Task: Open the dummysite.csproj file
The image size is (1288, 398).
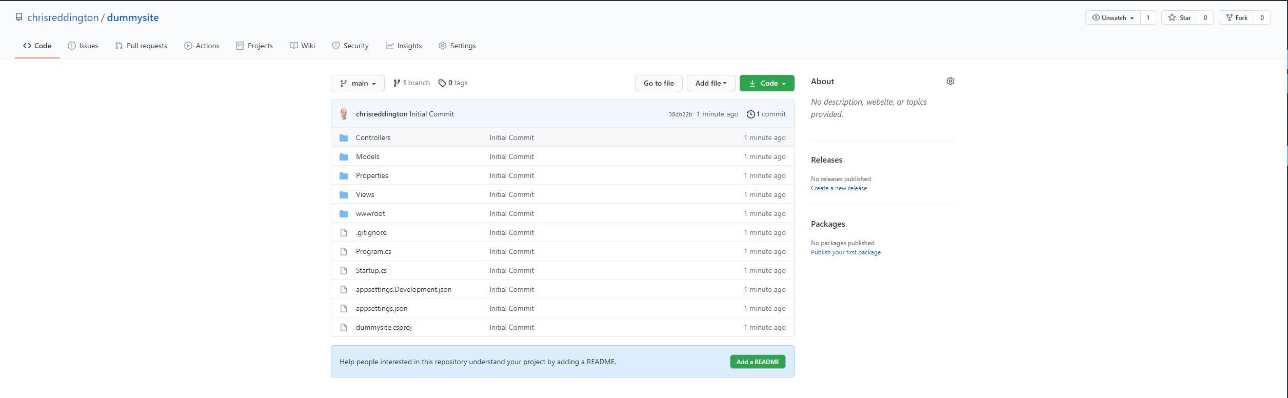Action: (x=384, y=327)
